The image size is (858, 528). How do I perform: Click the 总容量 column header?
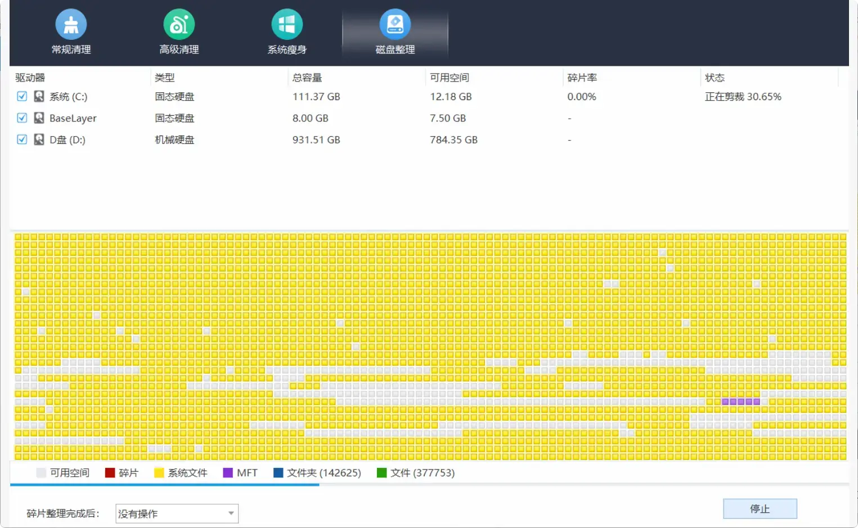pos(307,78)
